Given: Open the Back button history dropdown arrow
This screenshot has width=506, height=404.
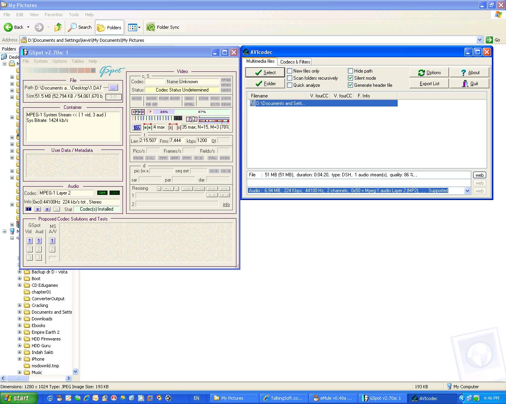Looking at the screenshot, I should point(28,27).
